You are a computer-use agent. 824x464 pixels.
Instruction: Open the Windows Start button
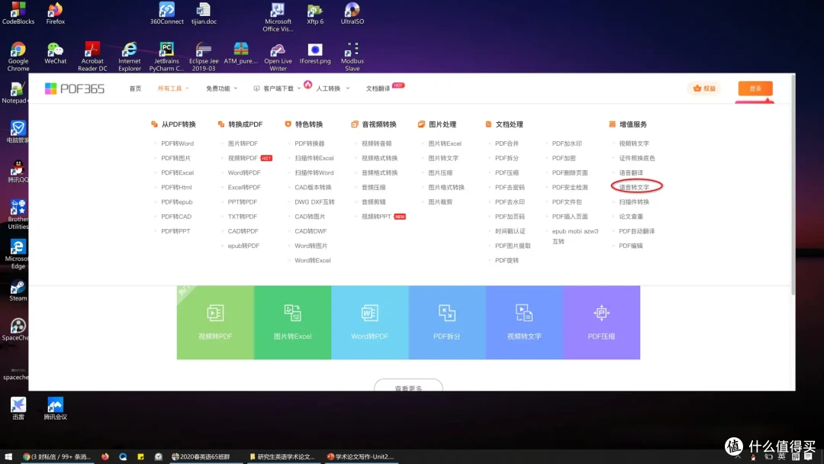click(8, 456)
